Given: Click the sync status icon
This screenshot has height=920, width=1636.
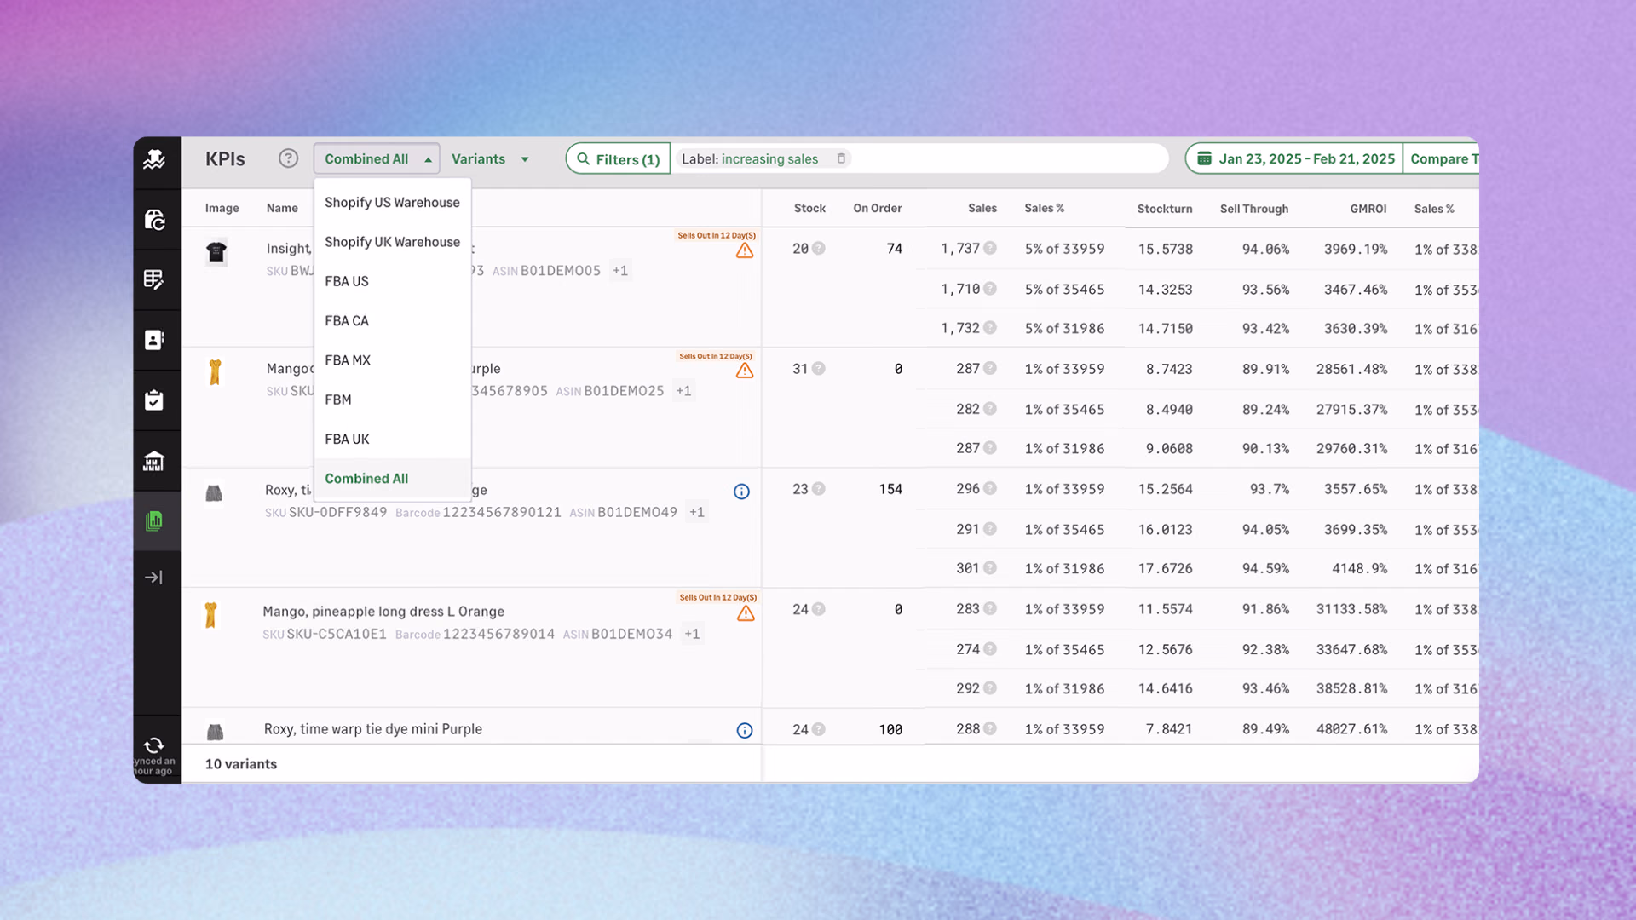Looking at the screenshot, I should pos(154,745).
